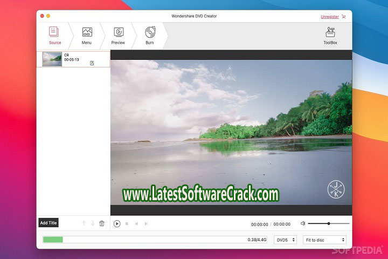Move title down with the down arrow
388x259 pixels.
[x=93, y=223]
